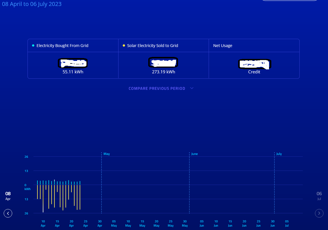The image size is (328, 230).
Task: Click the next period arrow
Action: 319,213
